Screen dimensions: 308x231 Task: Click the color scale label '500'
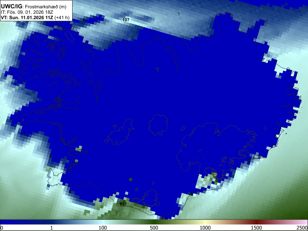[x=154, y=228]
